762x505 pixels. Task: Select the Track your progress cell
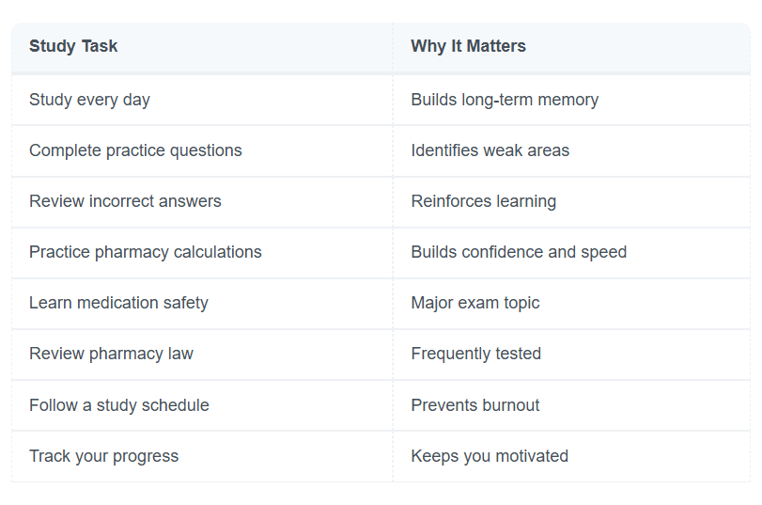click(202, 456)
